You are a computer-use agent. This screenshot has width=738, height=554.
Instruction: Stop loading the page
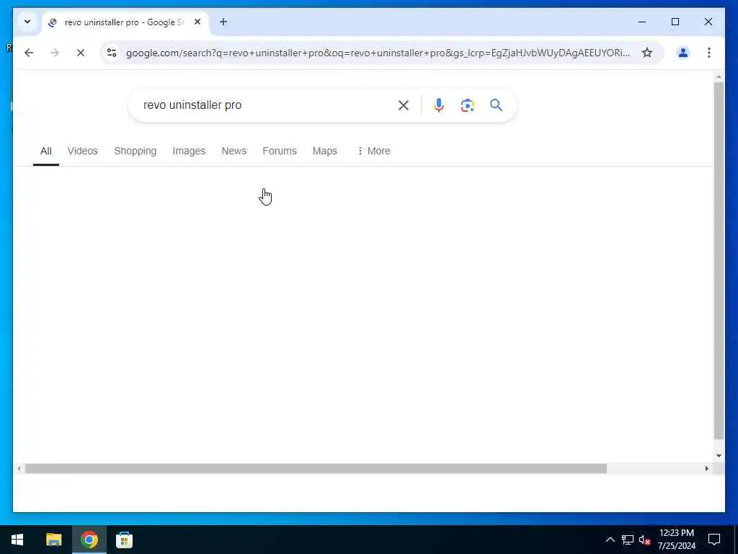coord(81,53)
